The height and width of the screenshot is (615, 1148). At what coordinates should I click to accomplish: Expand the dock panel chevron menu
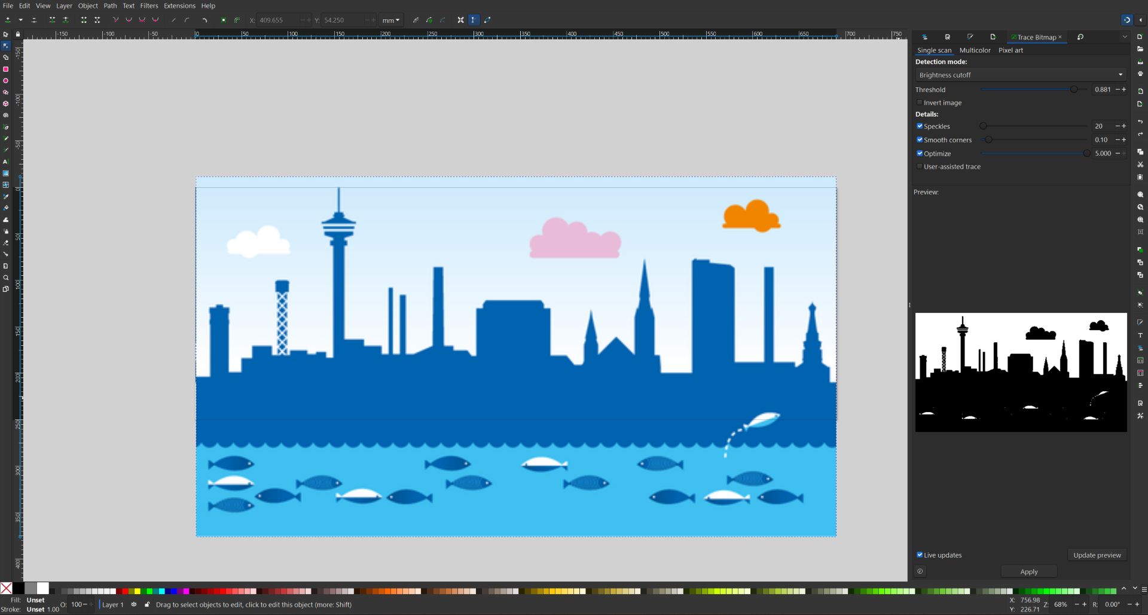click(x=1125, y=37)
